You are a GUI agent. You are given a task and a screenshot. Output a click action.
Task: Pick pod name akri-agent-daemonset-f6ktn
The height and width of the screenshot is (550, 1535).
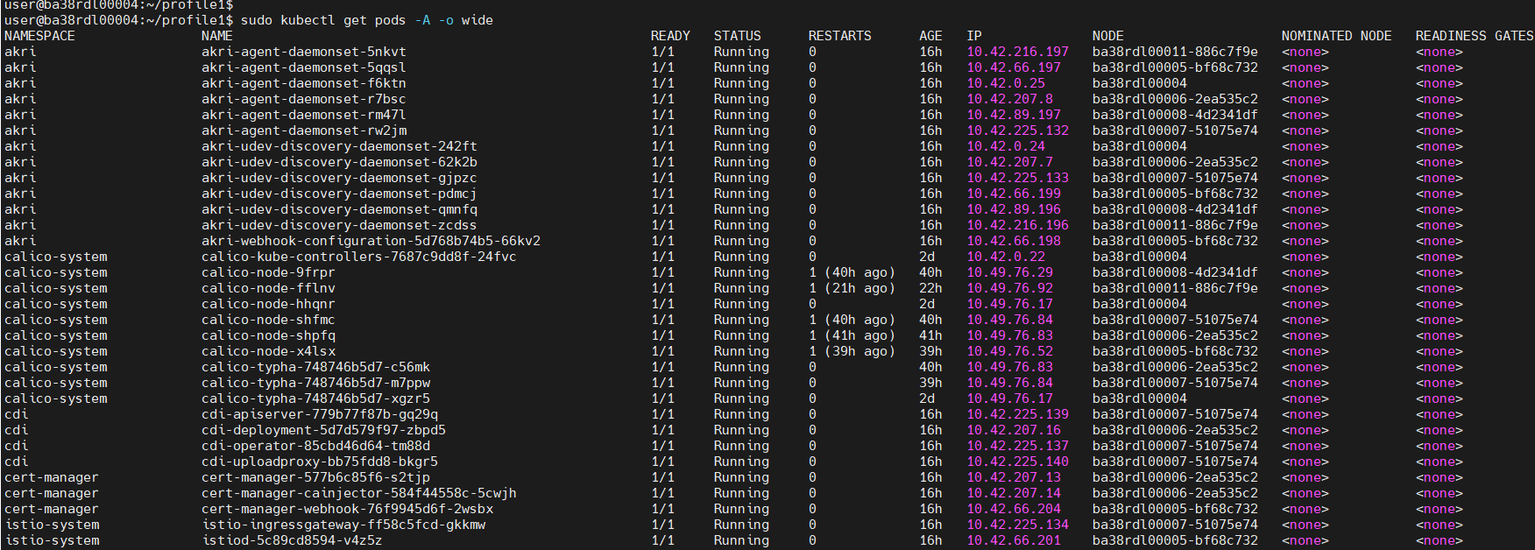pyautogui.click(x=304, y=83)
